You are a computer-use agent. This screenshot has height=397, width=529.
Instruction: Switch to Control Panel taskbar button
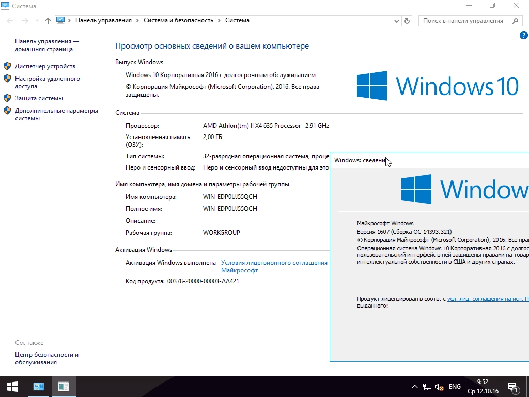tap(38, 387)
